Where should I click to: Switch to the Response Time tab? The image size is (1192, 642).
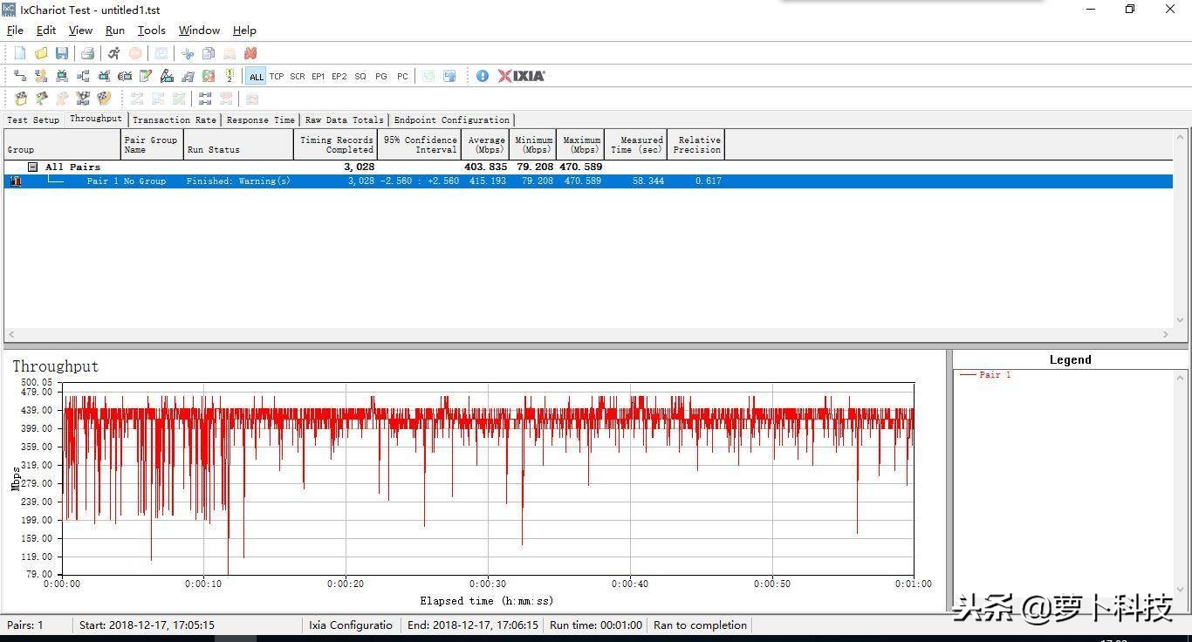pos(260,120)
